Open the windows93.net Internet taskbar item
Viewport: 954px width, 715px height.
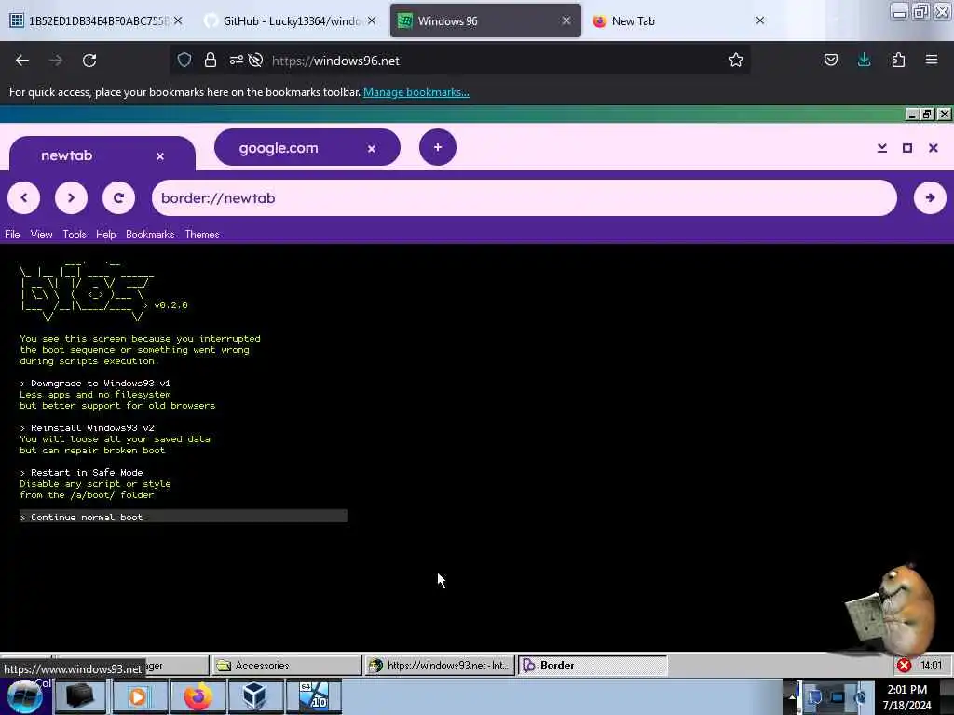[440, 666]
